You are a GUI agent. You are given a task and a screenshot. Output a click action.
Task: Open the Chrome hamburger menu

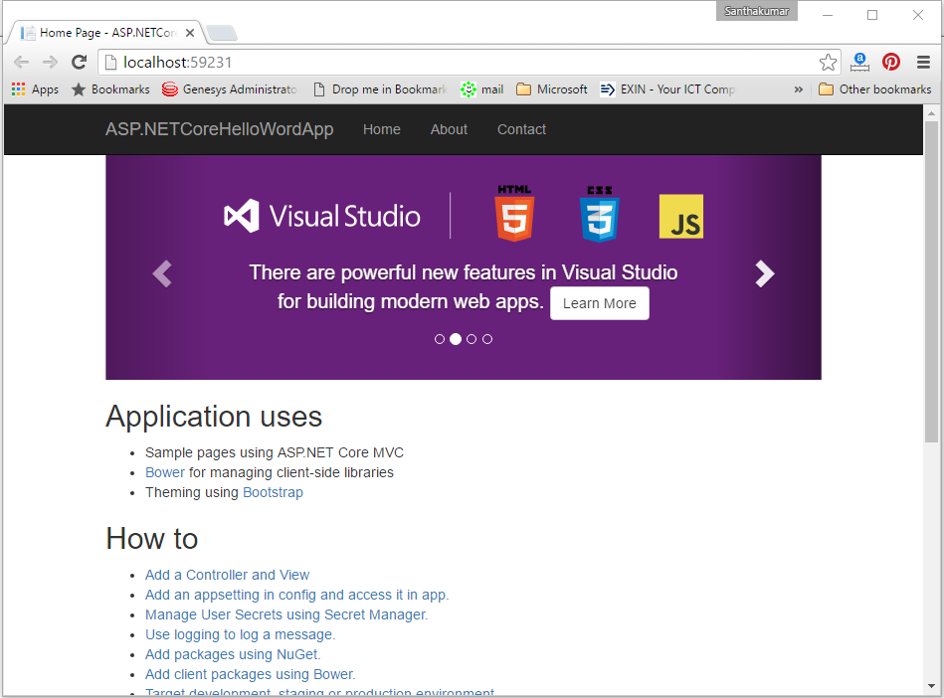[x=923, y=63]
